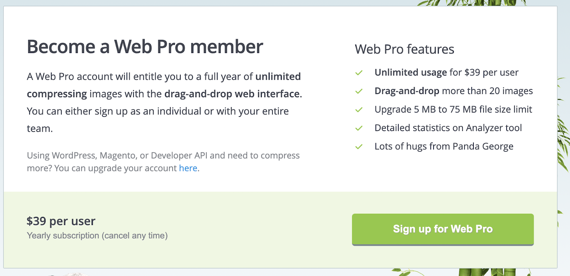Click the checkmark beside Panda George hugs
The height and width of the screenshot is (276, 570).
pos(359,147)
